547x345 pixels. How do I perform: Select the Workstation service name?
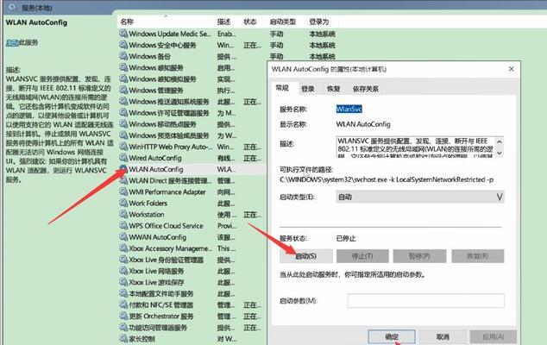[x=147, y=215]
